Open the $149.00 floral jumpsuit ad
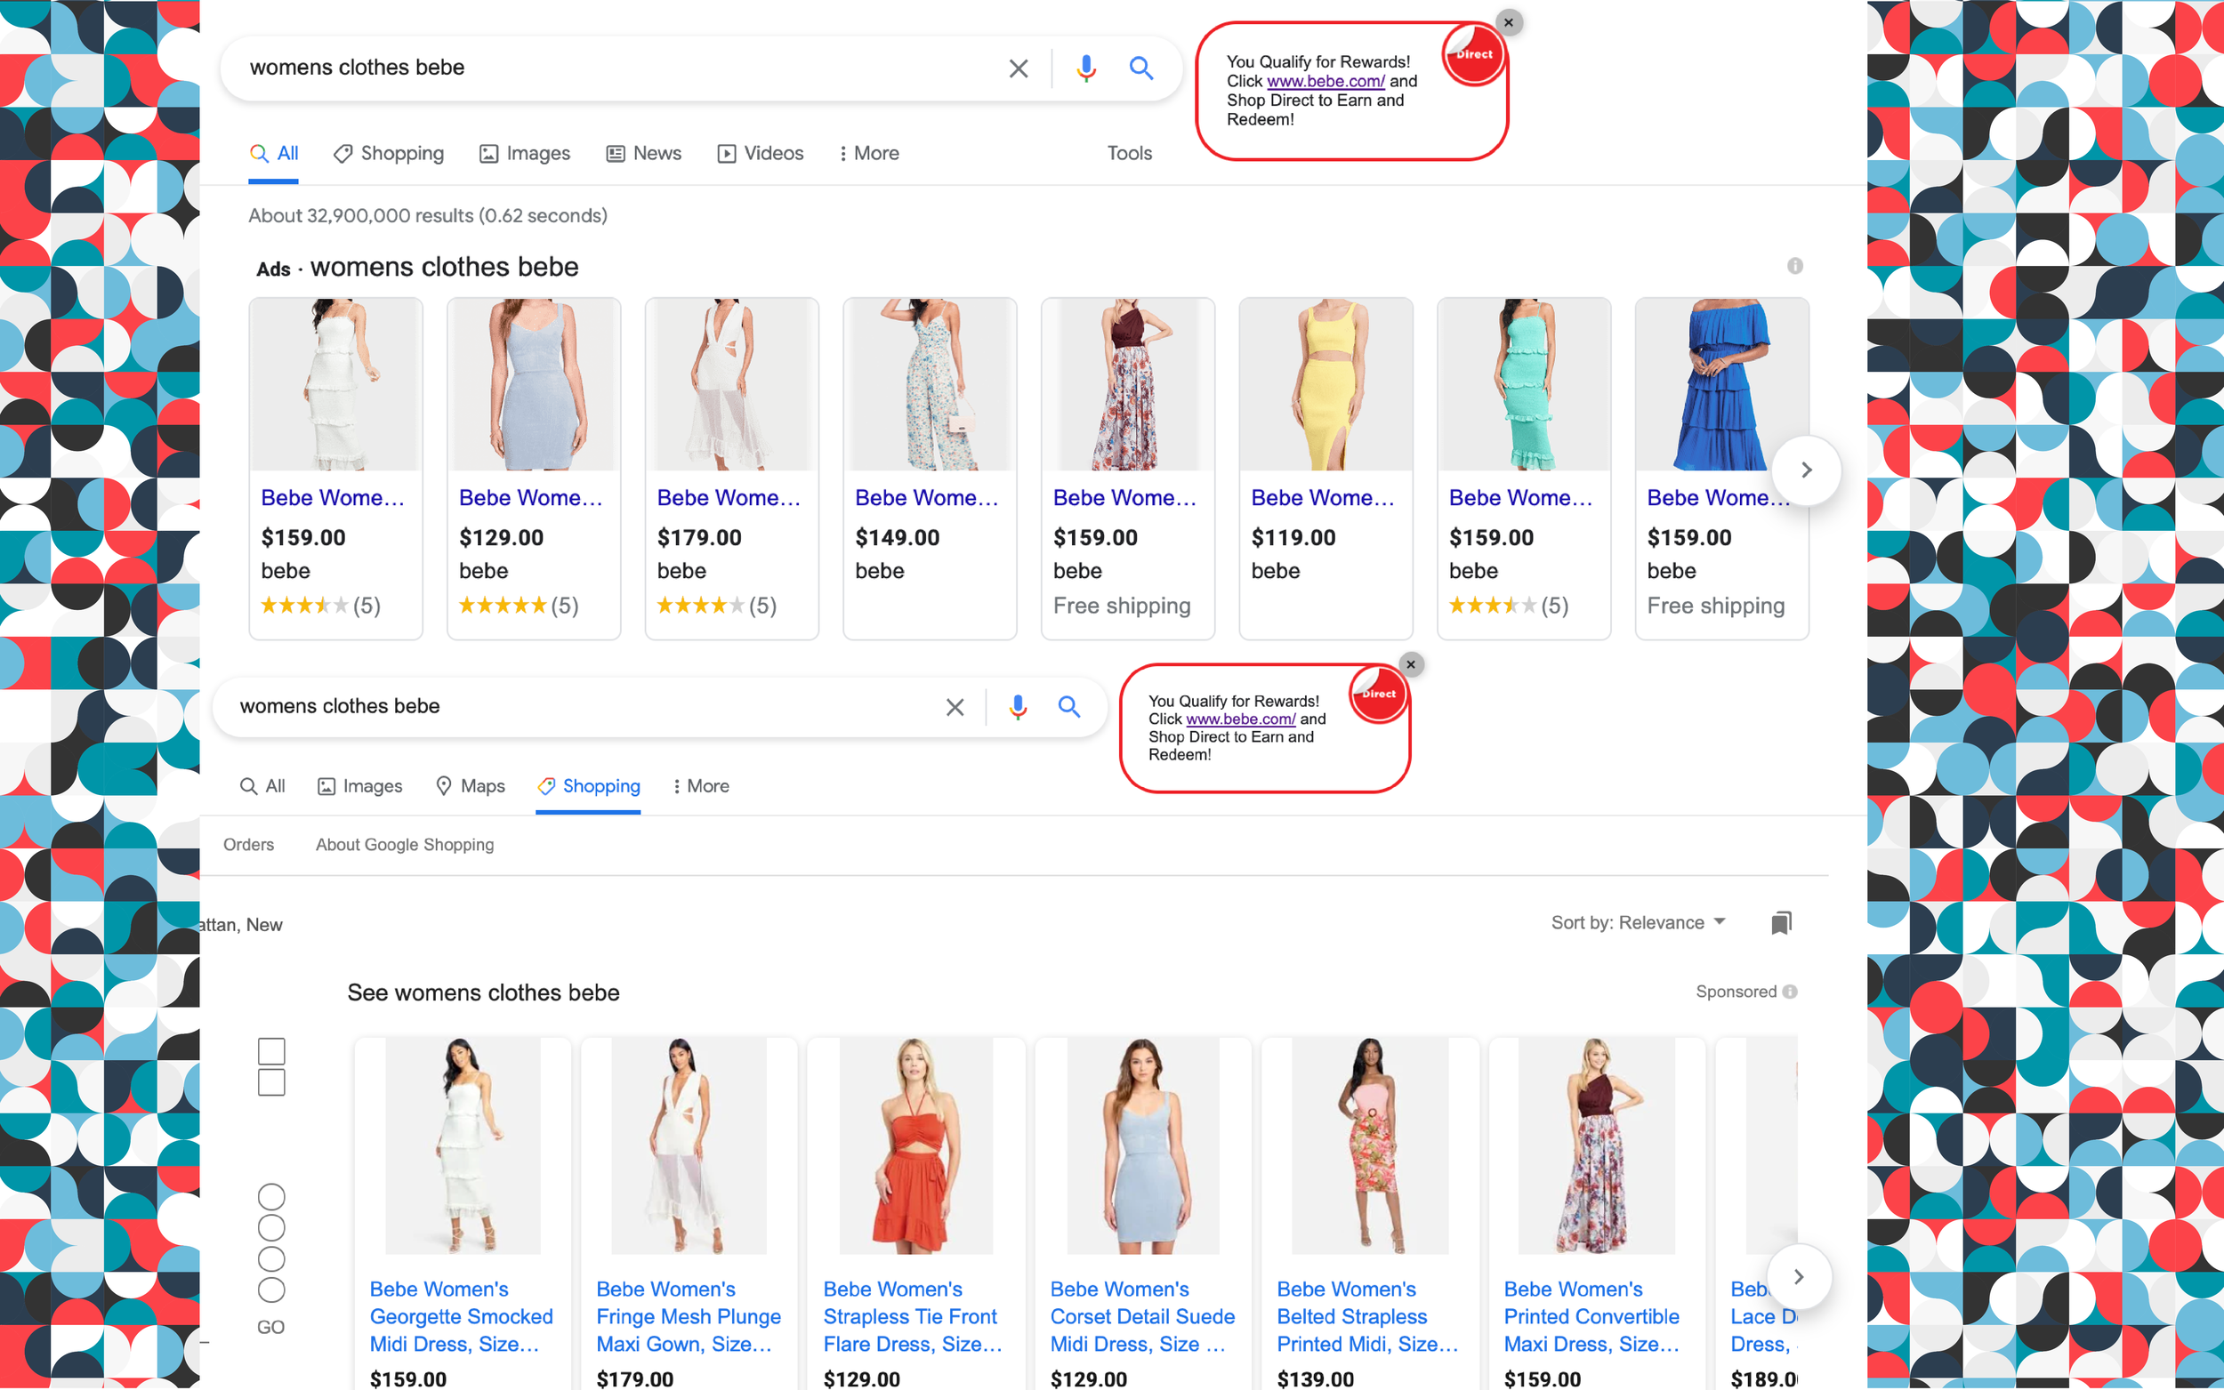 pyautogui.click(x=930, y=468)
